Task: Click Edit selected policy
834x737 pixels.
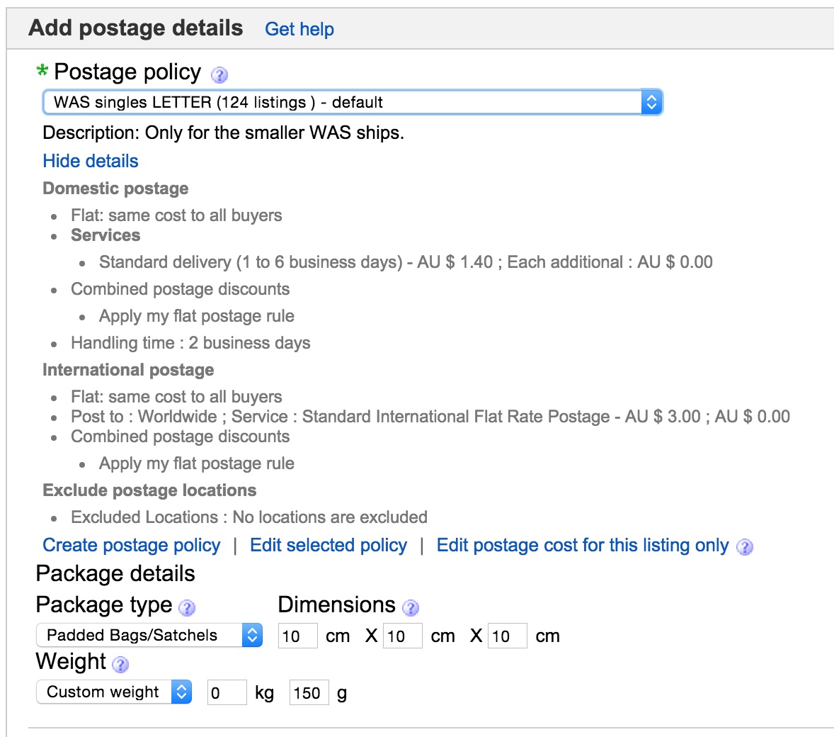Action: (x=328, y=545)
